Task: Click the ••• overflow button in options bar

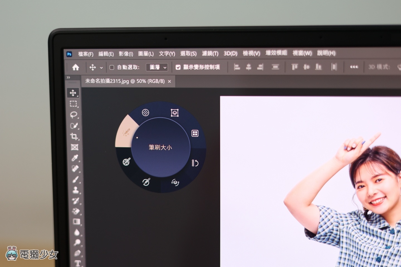Action: pos(354,67)
